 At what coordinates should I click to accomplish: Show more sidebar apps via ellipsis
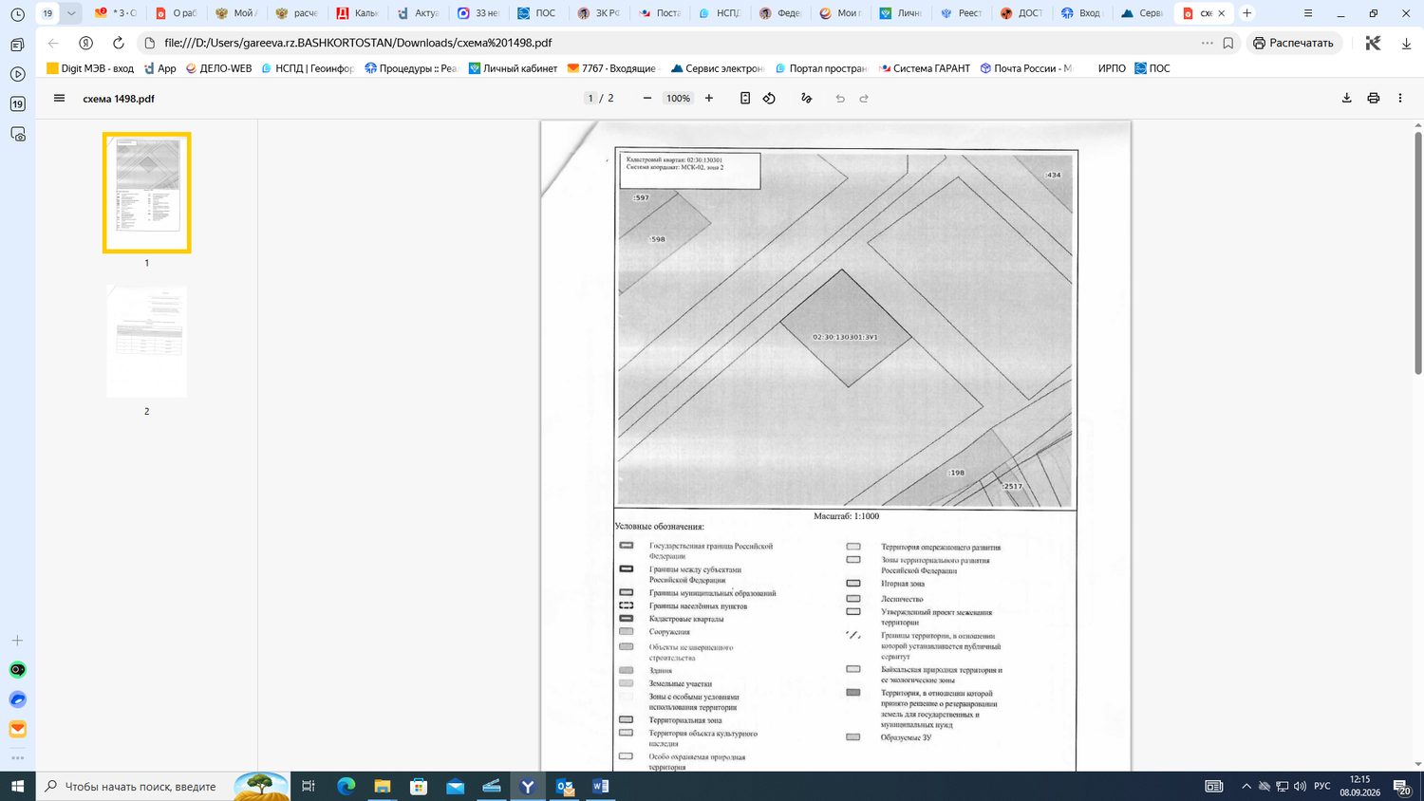click(17, 757)
